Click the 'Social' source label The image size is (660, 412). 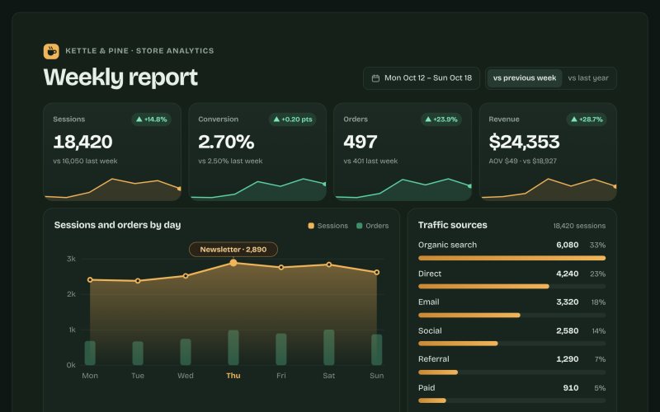430,331
